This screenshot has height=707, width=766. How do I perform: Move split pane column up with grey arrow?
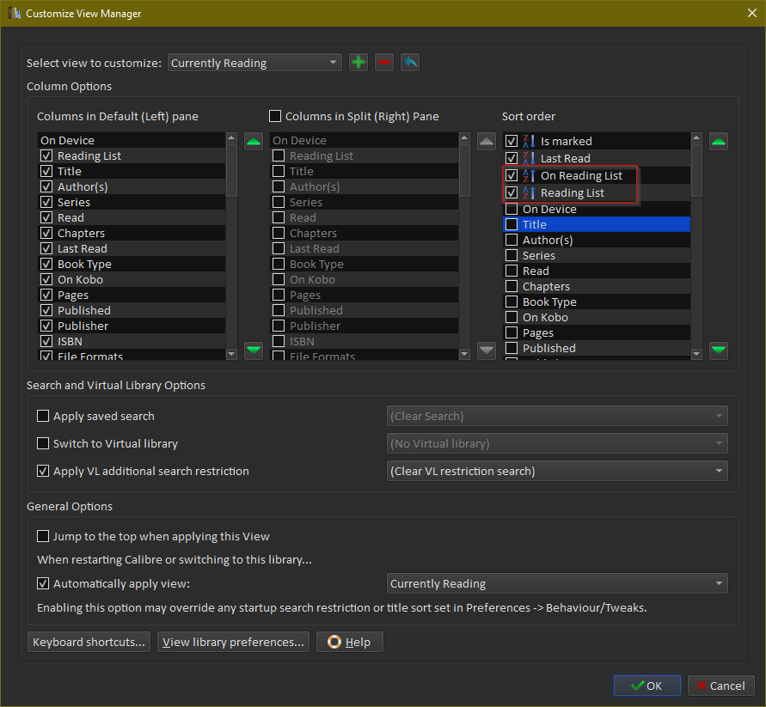click(x=486, y=142)
